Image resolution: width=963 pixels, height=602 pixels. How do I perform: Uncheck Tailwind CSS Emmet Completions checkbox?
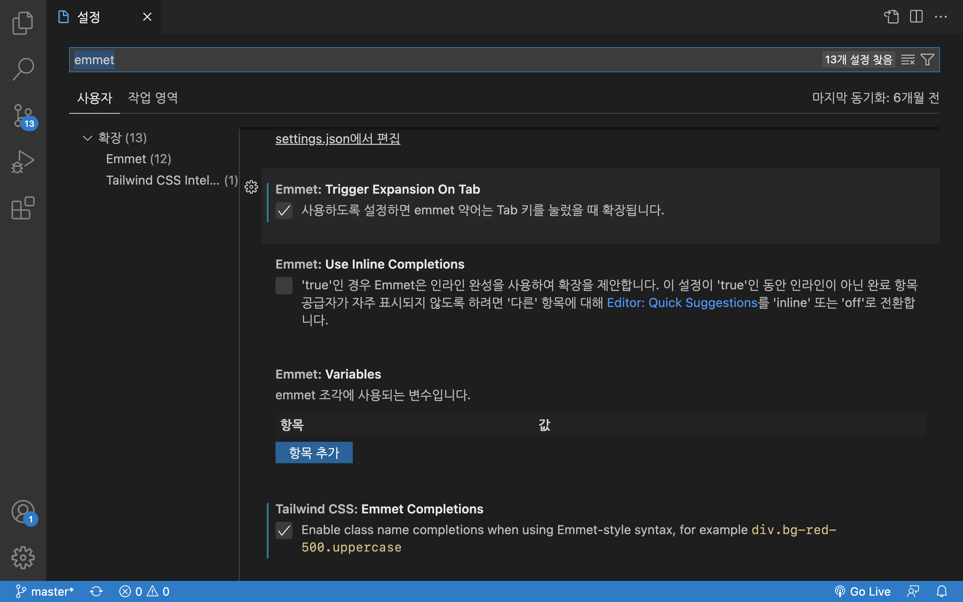click(x=284, y=530)
